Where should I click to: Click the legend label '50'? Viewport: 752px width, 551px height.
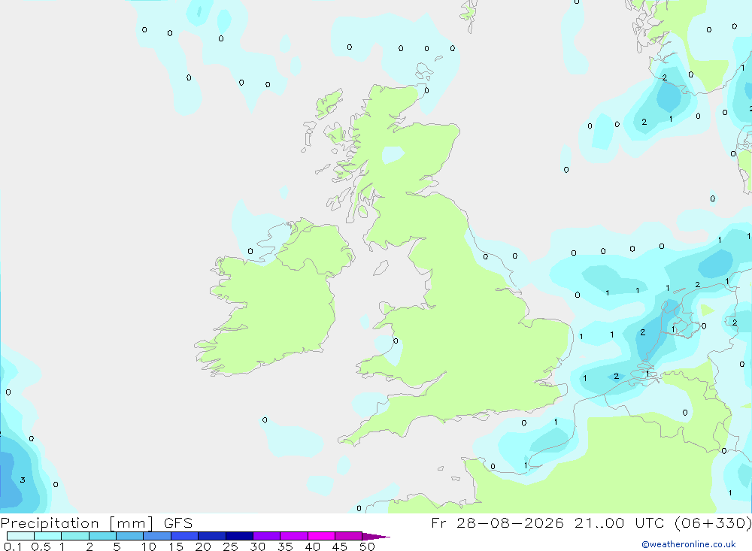pyautogui.click(x=367, y=546)
